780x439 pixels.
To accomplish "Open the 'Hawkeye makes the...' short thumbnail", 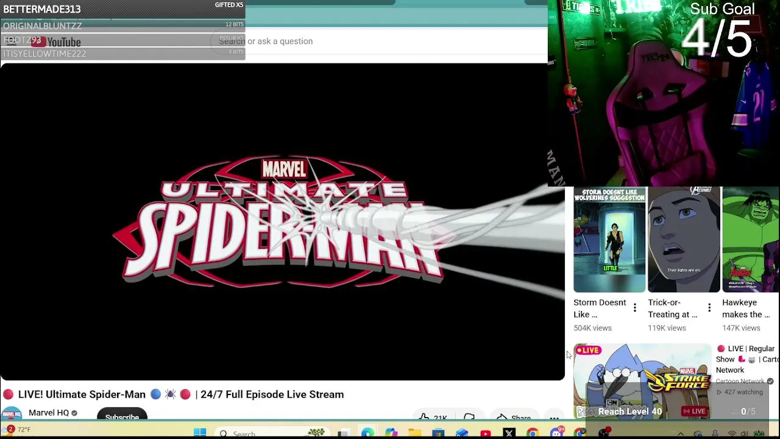I will coord(751,240).
